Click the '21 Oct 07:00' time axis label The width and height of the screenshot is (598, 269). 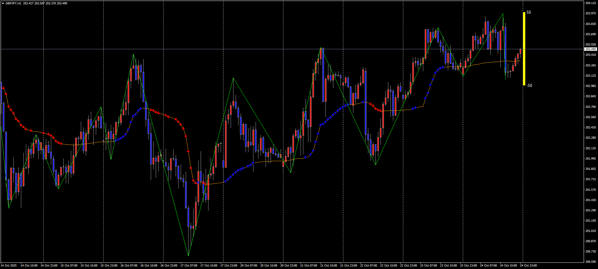click(309, 266)
